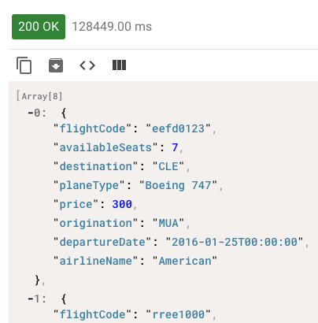Image resolution: width=318 pixels, height=323 pixels.
Task: Click the departureDate value 2016-01-25T00:00:00
Action: (x=235, y=242)
